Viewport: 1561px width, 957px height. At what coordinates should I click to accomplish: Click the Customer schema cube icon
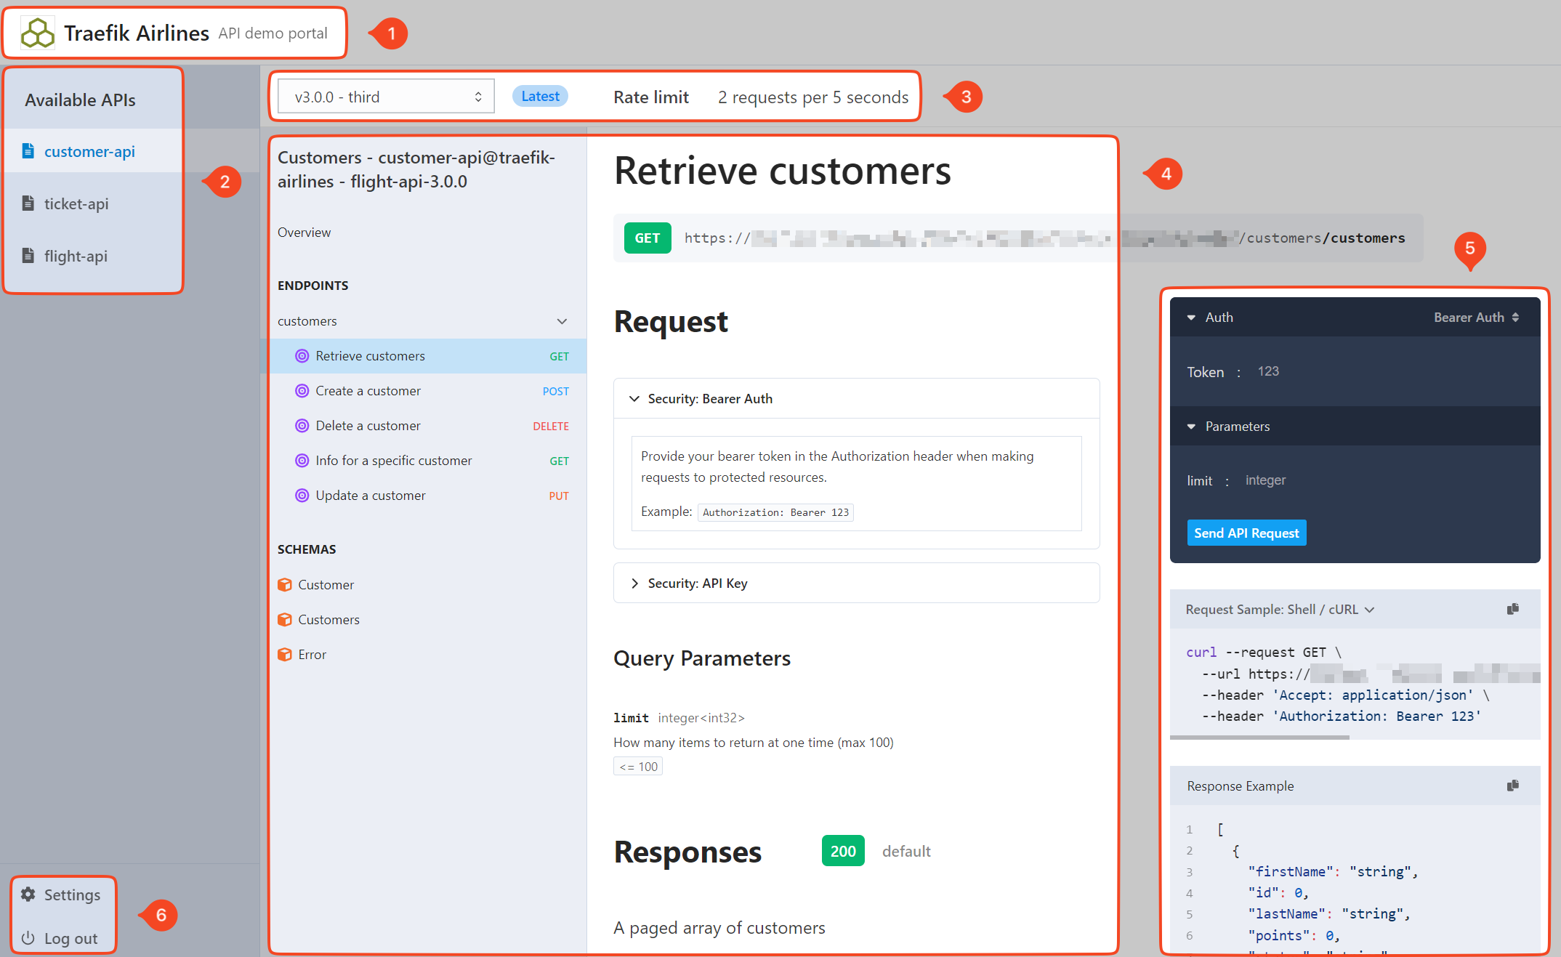coord(285,584)
